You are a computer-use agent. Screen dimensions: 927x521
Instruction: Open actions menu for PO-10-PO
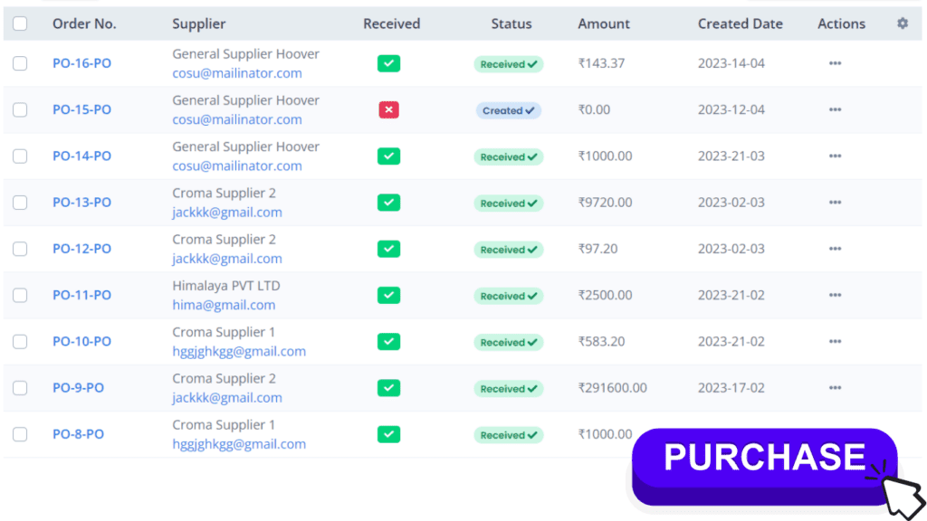pyautogui.click(x=835, y=341)
